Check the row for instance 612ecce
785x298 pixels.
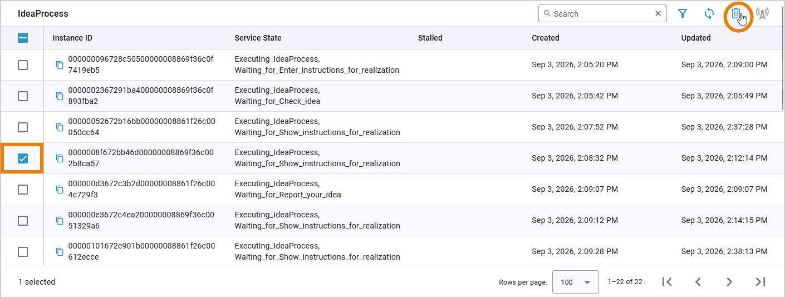(23, 252)
